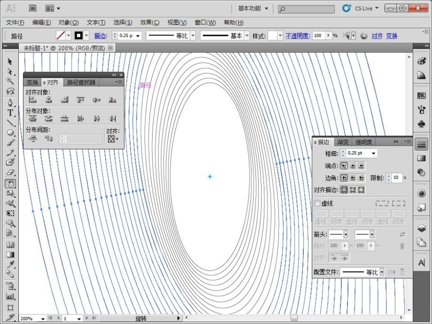This screenshot has height=324, width=432.
Task: Select the Pencil tool
Action: pos(10,153)
